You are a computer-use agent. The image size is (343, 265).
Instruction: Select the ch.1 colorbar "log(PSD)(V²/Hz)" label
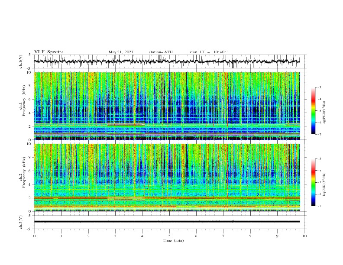(324, 113)
